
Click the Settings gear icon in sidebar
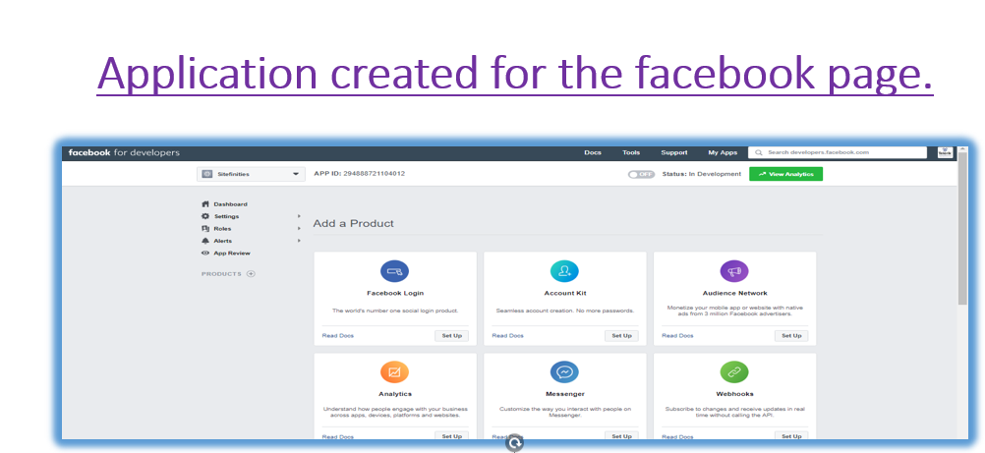204,216
